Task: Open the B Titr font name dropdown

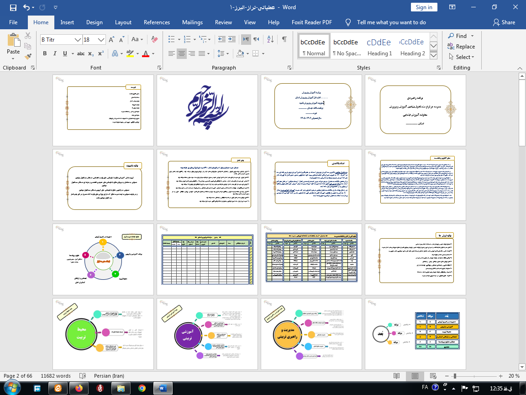Action: (x=78, y=40)
